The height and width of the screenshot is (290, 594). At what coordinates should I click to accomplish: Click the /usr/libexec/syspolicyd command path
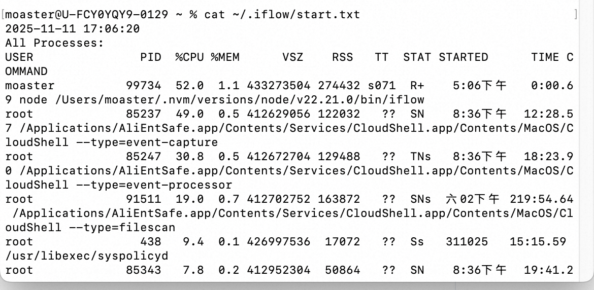[86, 256]
